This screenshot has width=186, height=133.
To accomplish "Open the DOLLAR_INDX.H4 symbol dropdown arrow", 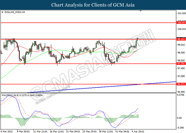I will point(2,12).
